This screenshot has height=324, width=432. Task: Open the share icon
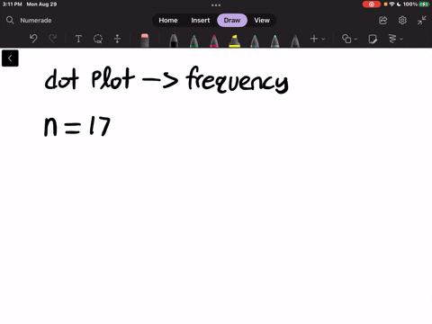coord(383,20)
